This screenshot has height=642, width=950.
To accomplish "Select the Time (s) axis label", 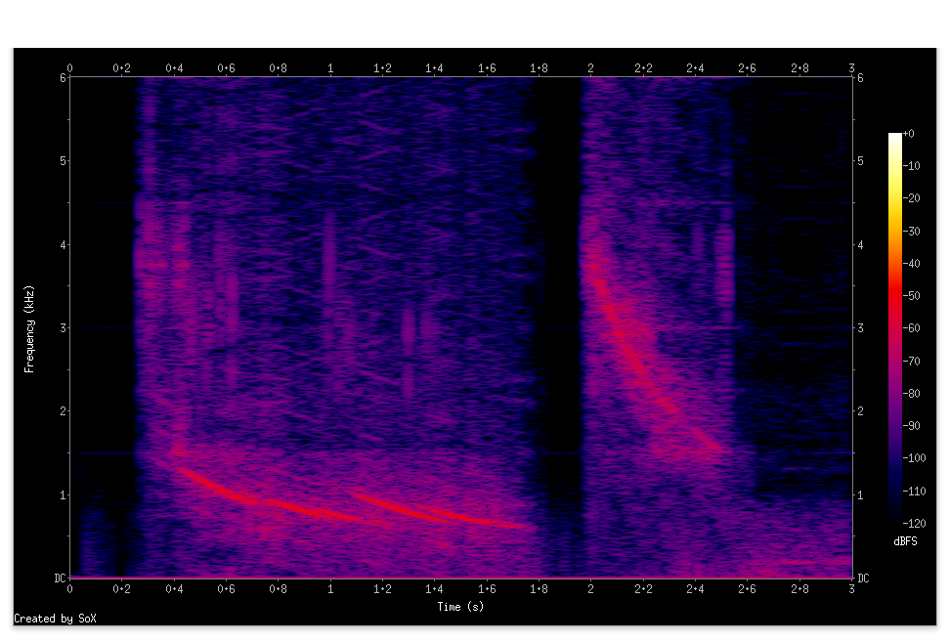I will click(458, 607).
